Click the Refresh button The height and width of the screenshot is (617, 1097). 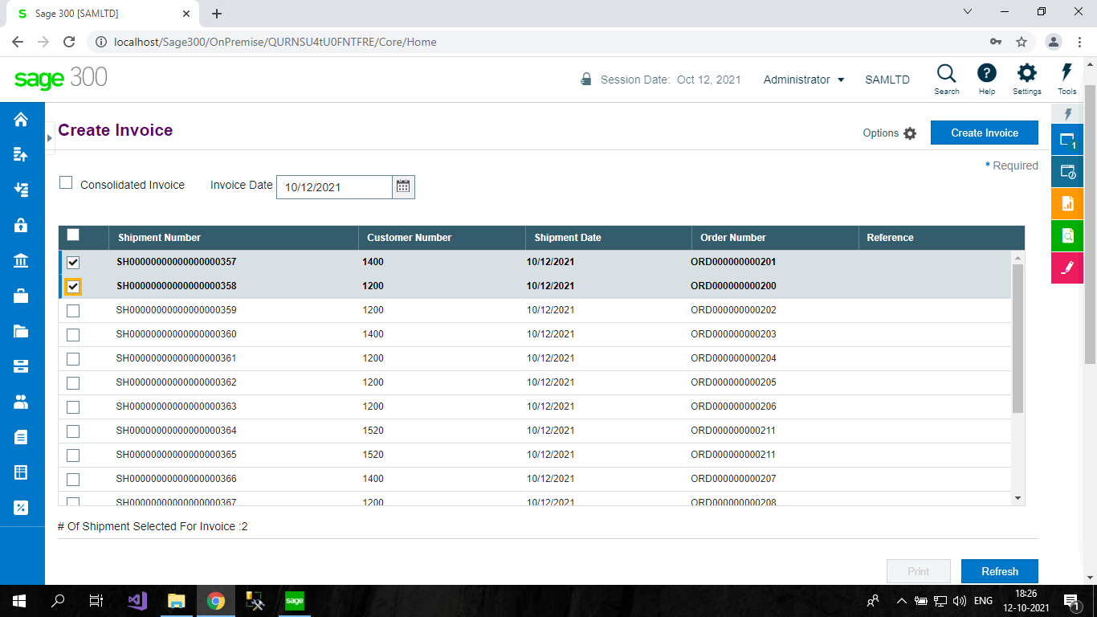coord(999,570)
